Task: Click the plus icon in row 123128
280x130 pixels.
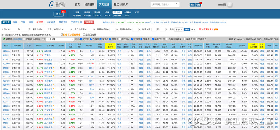Action: pos(276,81)
